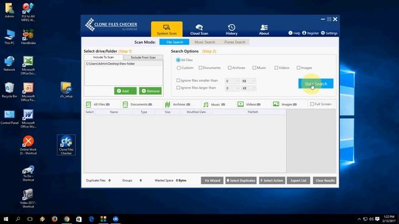
Task: Open the Fix Wizard
Action: [212, 180]
